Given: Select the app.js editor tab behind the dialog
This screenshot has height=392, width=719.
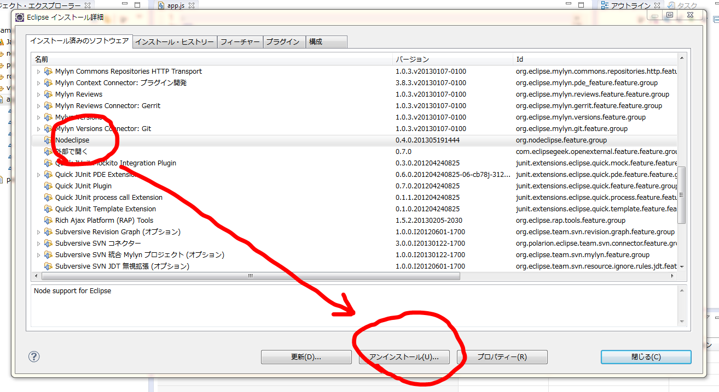Looking at the screenshot, I should pyautogui.click(x=176, y=5).
